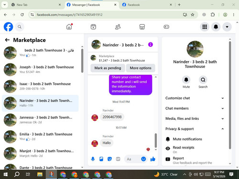Open the Windows Start menu
This screenshot has height=179, width=239.
6,174
